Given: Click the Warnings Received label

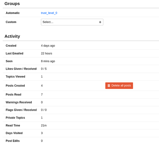Looking at the screenshot, I should (19, 102).
